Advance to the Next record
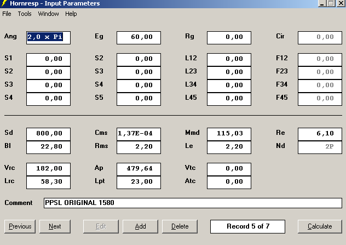Viewport: 346px width, 245px height. (x=55, y=226)
